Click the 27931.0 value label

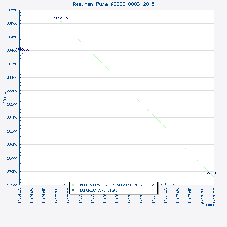(213, 173)
